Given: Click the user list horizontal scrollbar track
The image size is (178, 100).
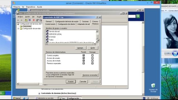Looking at the screenshot, I should pos(71,44).
